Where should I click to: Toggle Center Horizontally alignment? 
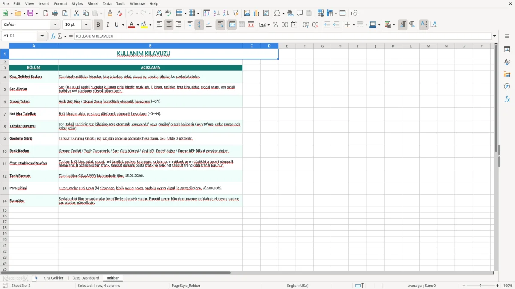(169, 25)
